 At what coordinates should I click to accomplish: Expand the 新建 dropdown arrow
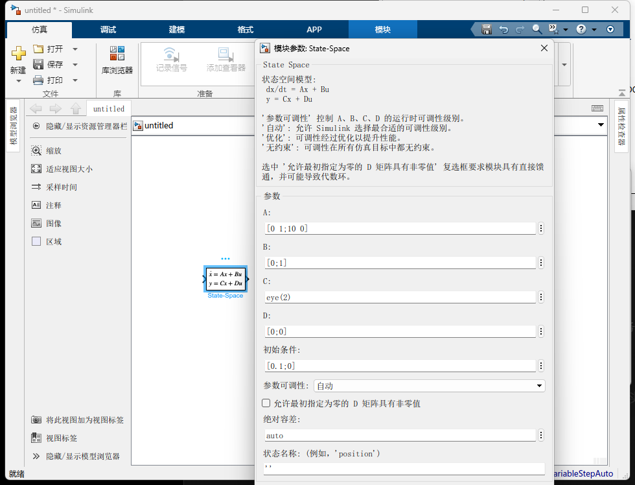[x=18, y=82]
